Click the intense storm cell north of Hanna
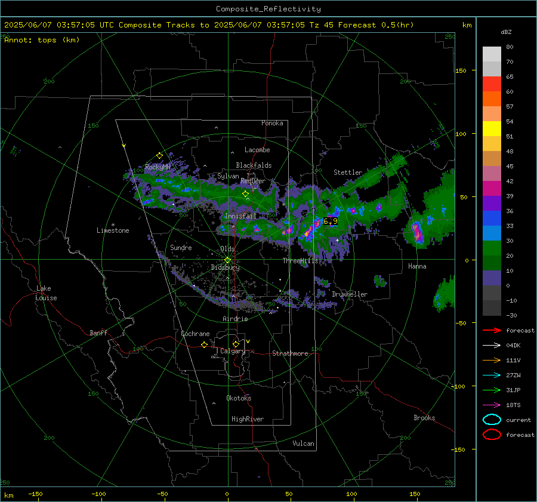Viewport: 537px width, 502px height. [x=417, y=232]
